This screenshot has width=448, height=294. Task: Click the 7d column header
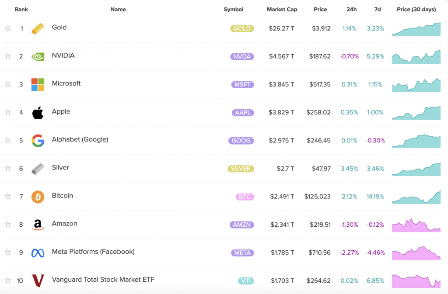(377, 10)
